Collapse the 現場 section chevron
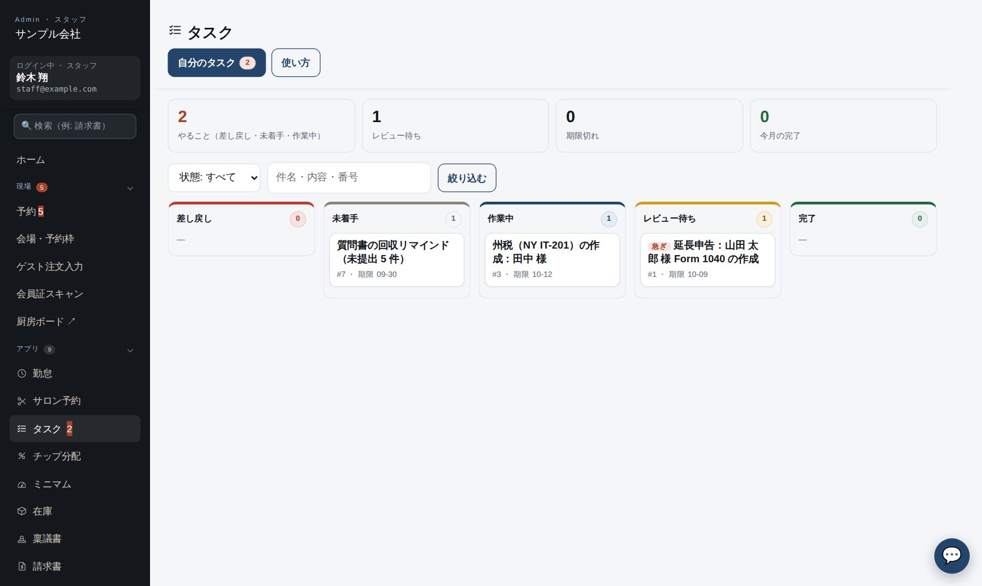982x586 pixels. click(x=130, y=188)
